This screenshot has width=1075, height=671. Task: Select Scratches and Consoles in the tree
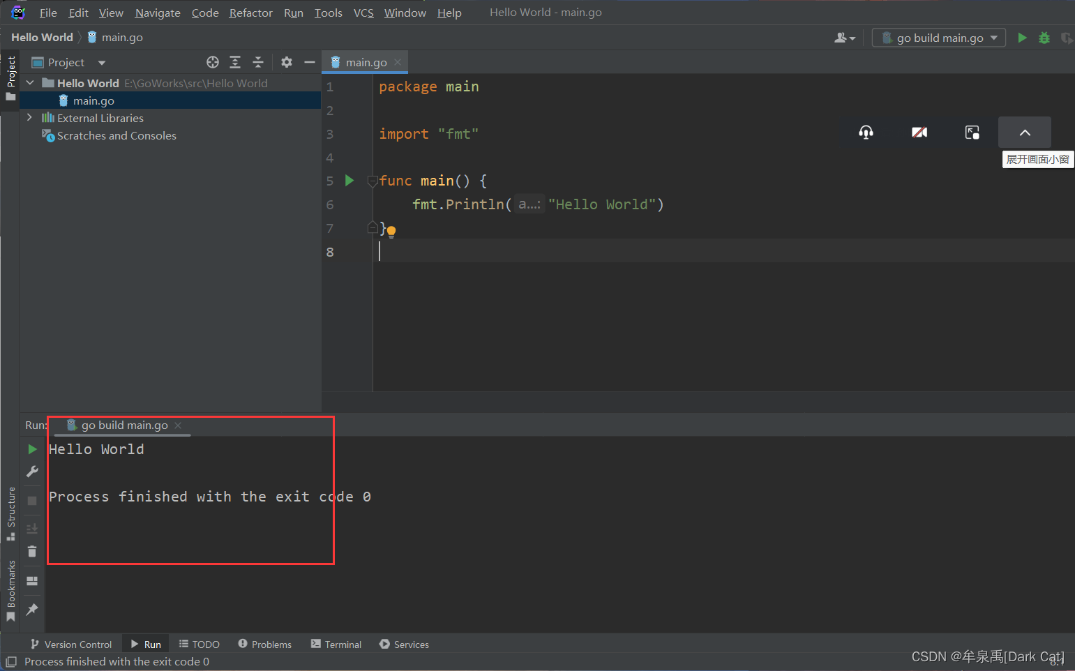[x=116, y=135]
